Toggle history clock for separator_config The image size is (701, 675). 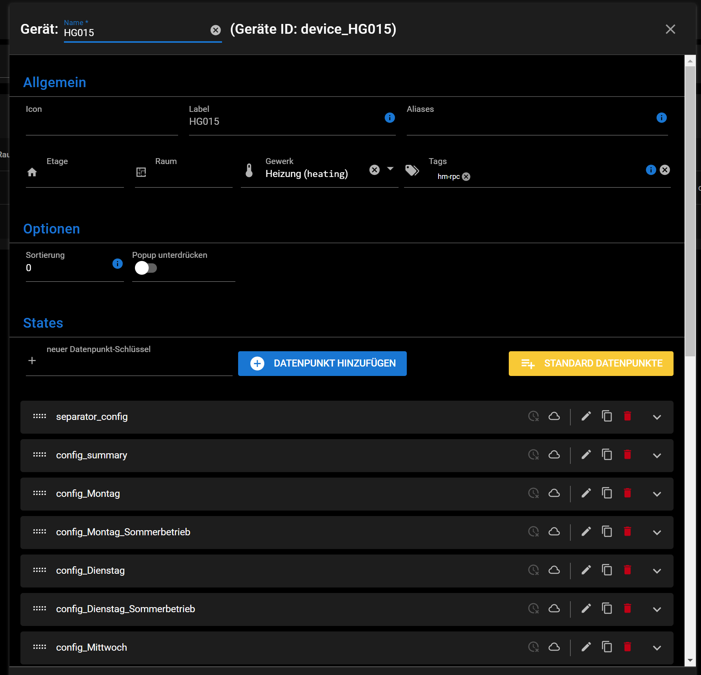tap(533, 416)
